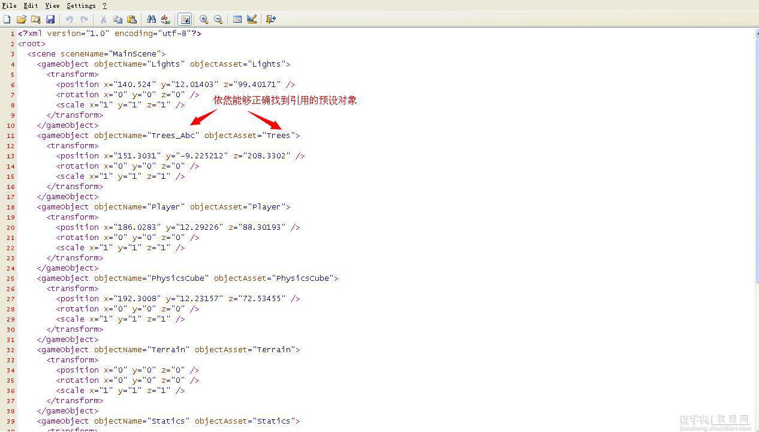Click the Exit door icon
The width and height of the screenshot is (759, 432).
271,19
